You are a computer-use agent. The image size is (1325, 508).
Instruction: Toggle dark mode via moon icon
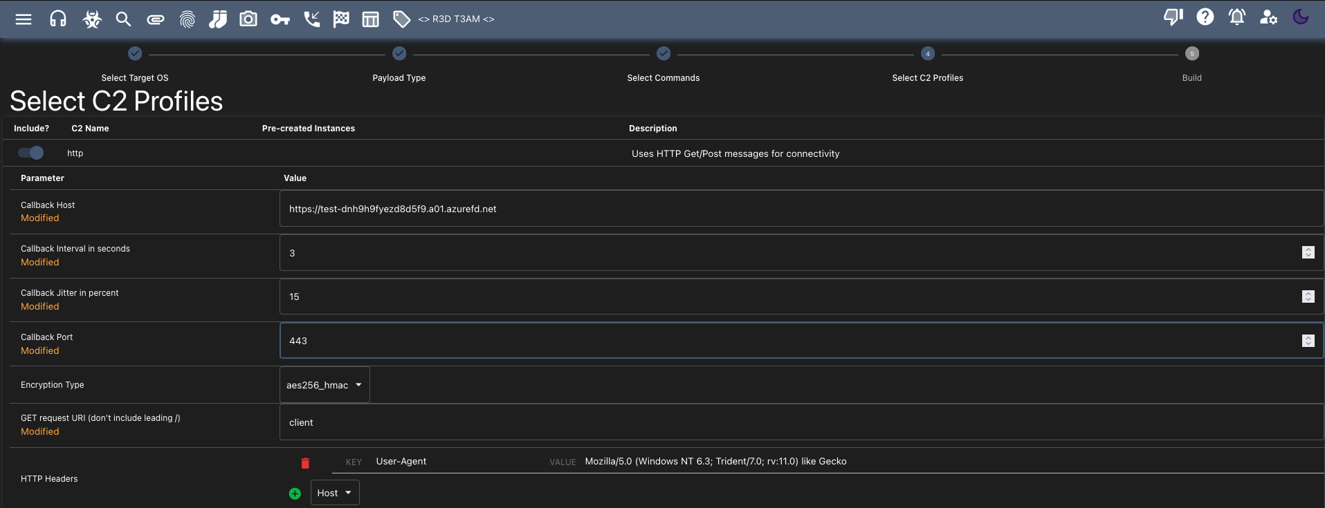[1301, 17]
